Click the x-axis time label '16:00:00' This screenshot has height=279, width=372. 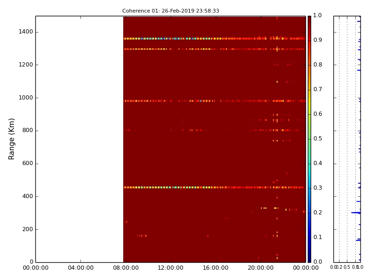point(216,268)
